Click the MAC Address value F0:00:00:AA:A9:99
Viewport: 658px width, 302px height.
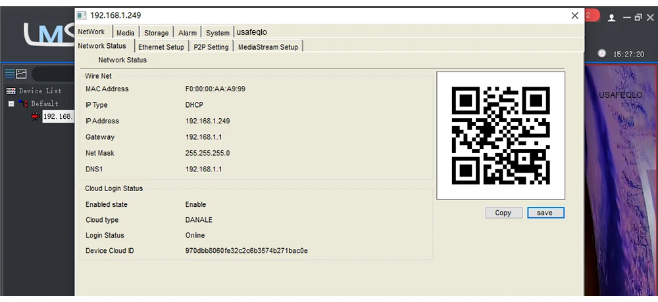click(215, 89)
